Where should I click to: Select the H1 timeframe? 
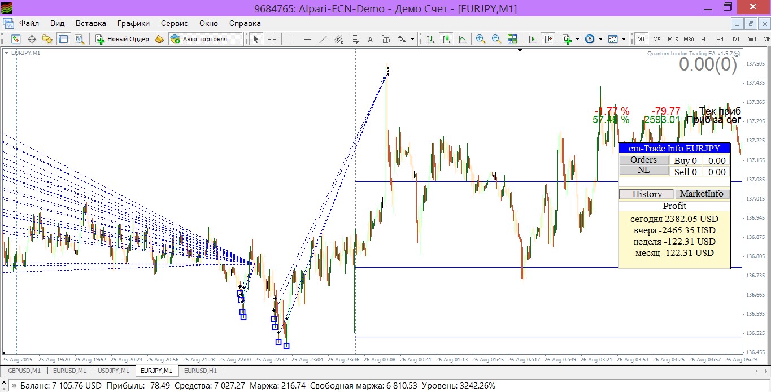click(x=704, y=39)
